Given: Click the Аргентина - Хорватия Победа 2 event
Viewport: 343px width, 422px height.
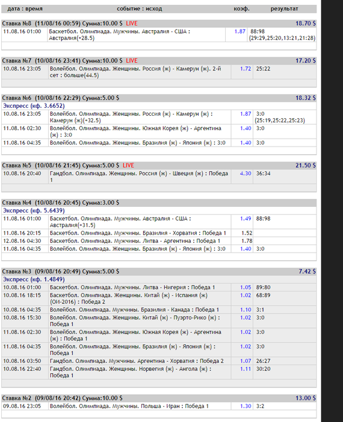Looking at the screenshot, I should click(x=137, y=361).
